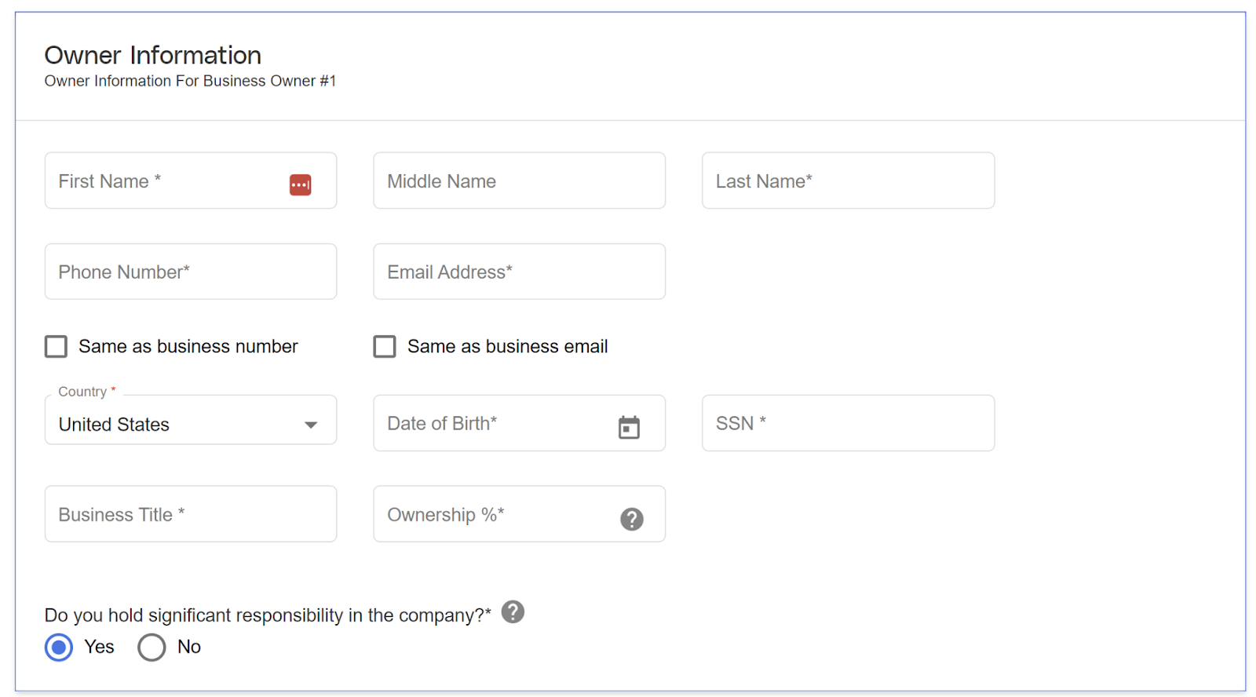Show the Ownership % help tooltip
This screenshot has width=1256, height=697.
631,519
